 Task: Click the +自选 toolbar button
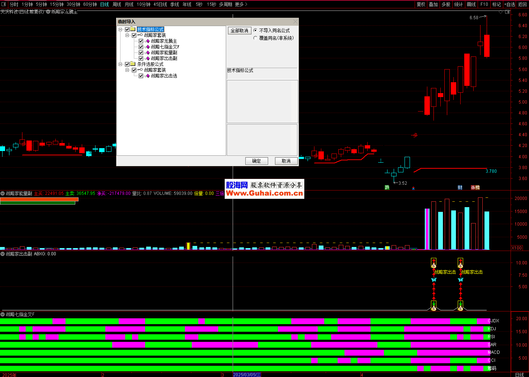509,4
